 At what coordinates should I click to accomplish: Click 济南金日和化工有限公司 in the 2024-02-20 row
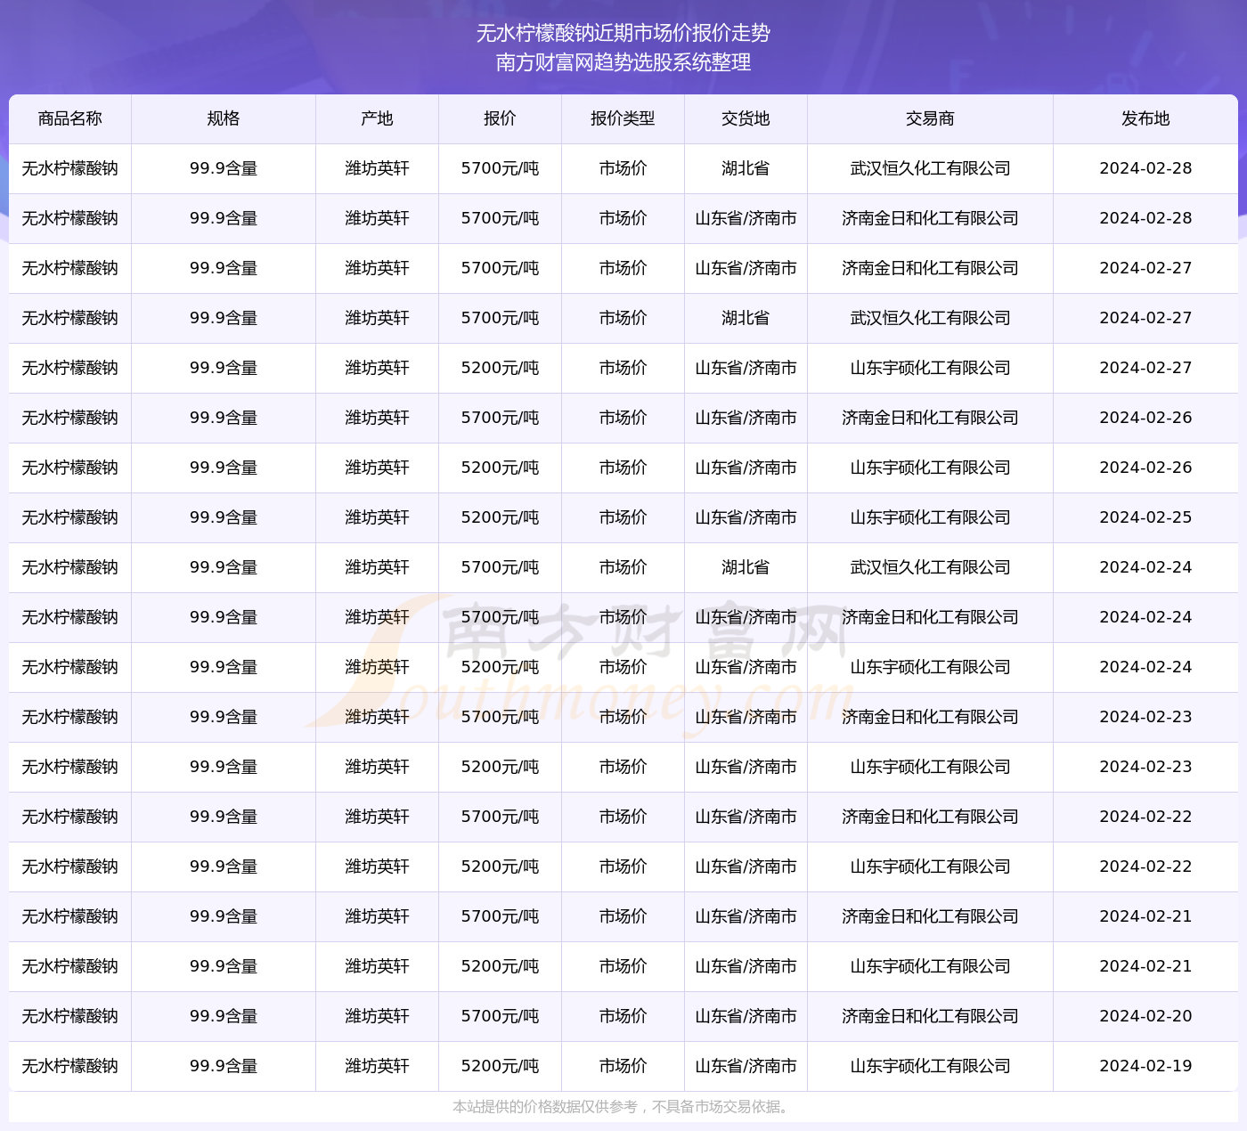[930, 1016]
